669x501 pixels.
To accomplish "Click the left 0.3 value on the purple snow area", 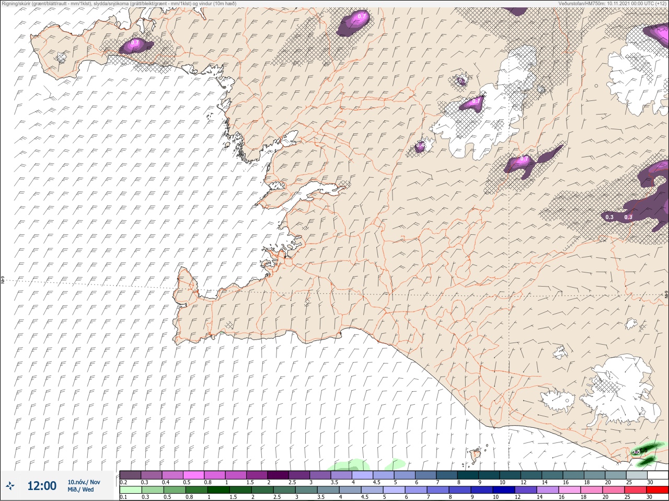I will click(609, 217).
